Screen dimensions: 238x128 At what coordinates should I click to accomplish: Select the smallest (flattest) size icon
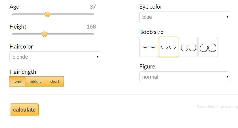click(149, 47)
